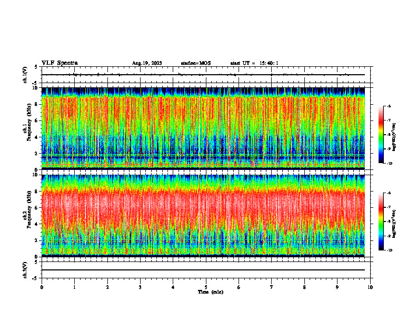
Task: Click the ch.2 spectrogram color scale bar
Action: click(x=381, y=222)
